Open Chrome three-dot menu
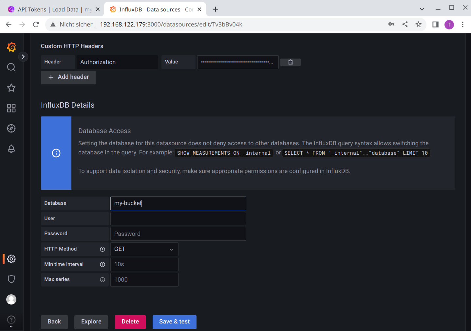This screenshot has width=471, height=331. pyautogui.click(x=462, y=24)
